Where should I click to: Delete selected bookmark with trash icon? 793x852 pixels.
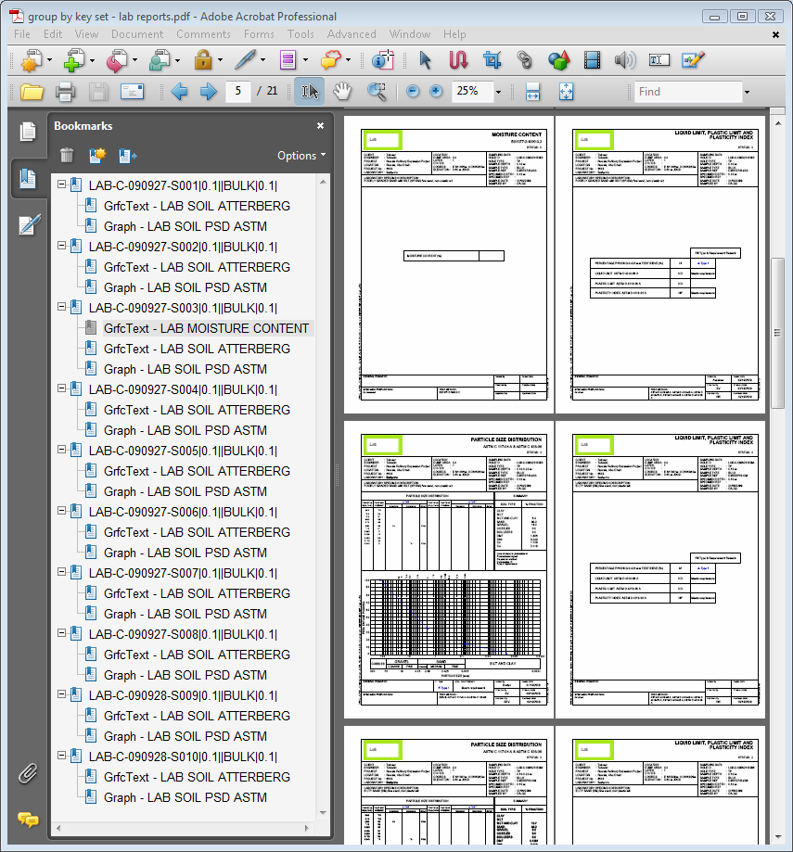pos(67,156)
